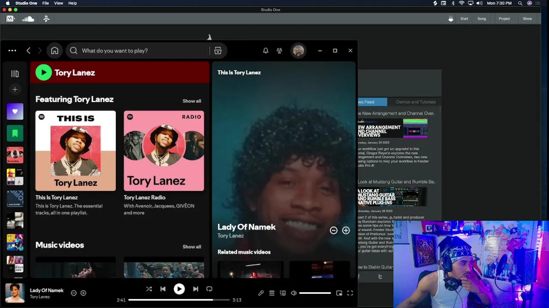The image size is (549, 308).
Task: Show all Music videos
Action: [x=192, y=247]
